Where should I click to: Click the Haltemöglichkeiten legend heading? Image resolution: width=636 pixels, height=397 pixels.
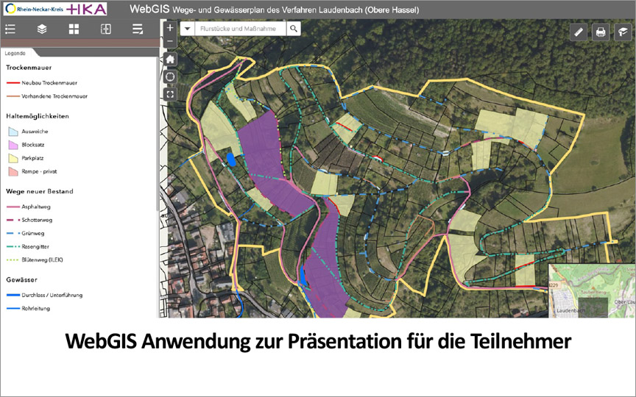click(38, 116)
